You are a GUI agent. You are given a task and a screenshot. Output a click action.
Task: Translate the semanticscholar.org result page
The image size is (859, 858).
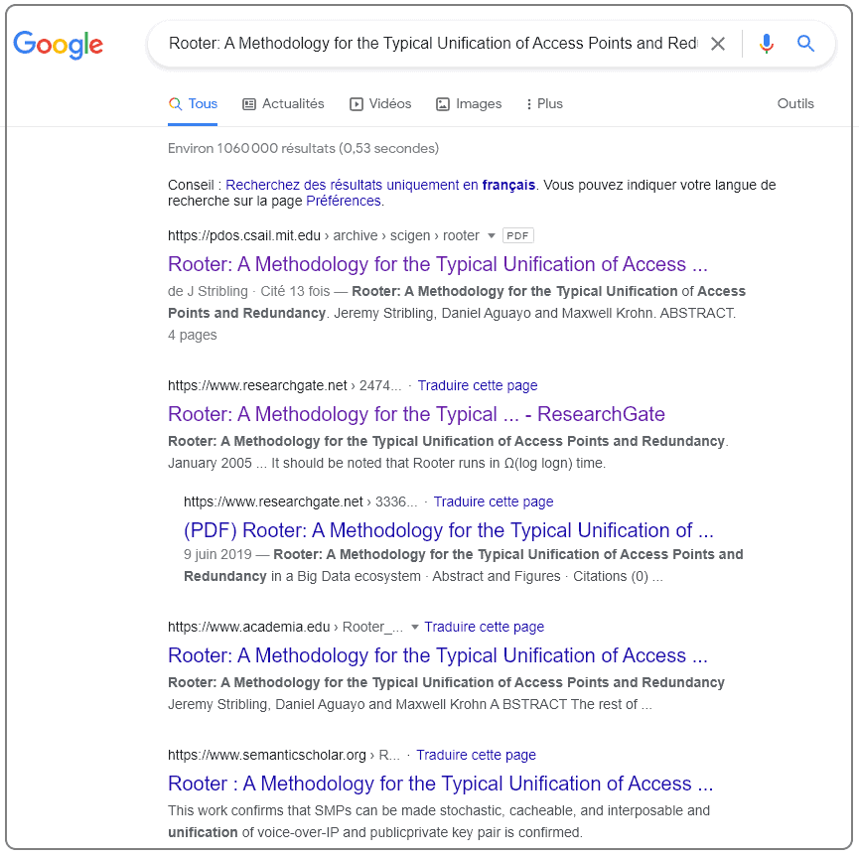[x=476, y=755]
